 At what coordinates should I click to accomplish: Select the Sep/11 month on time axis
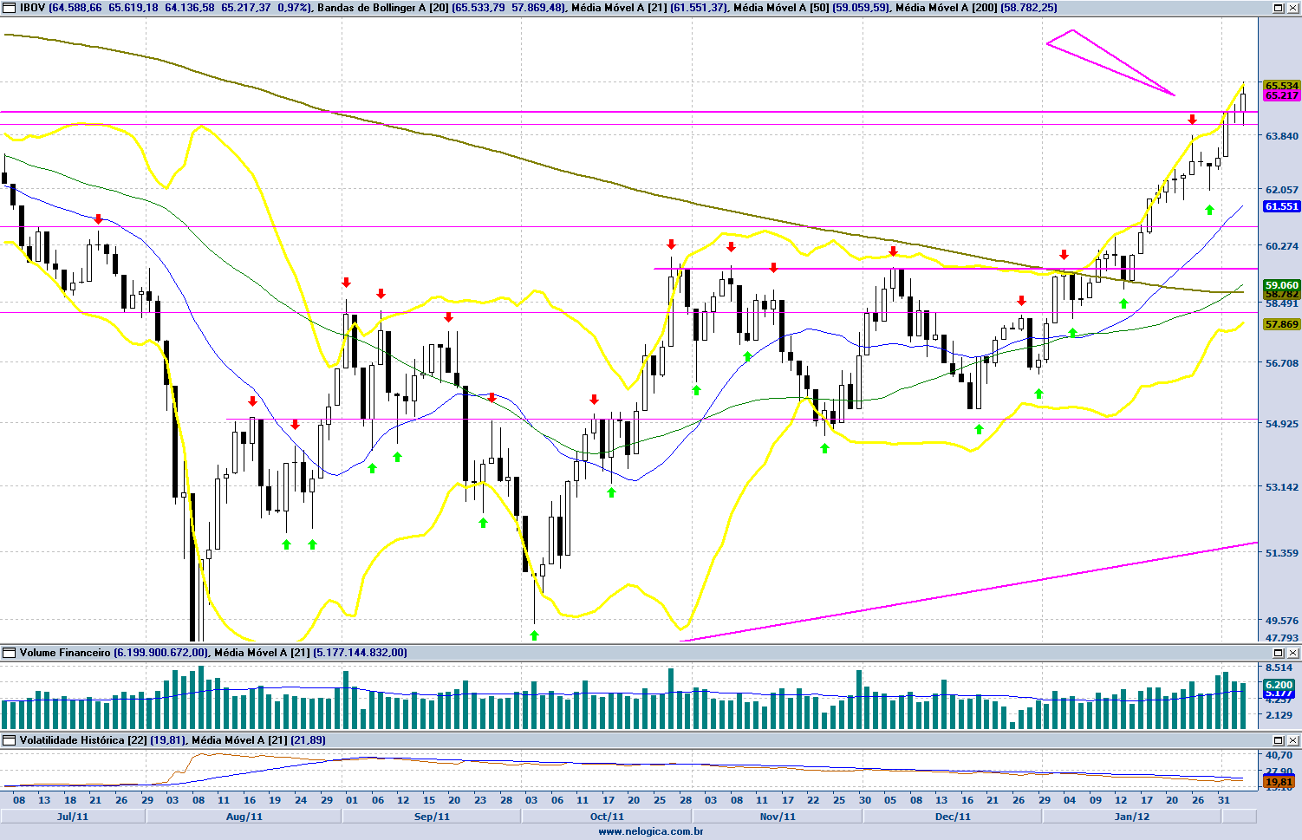click(x=432, y=817)
